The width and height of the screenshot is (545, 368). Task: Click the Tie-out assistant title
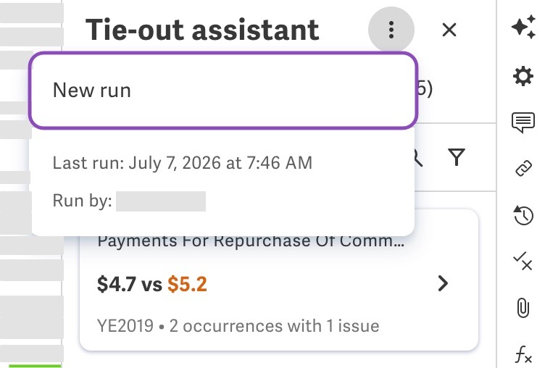(202, 30)
